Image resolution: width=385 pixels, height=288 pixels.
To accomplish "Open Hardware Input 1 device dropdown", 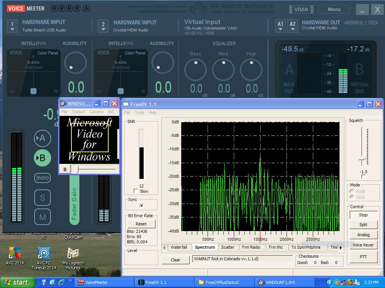I will pos(12,26).
